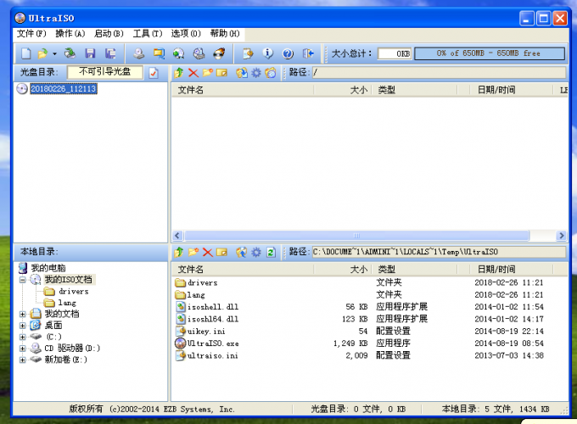Expand the 我的文档 tree node

point(22,314)
